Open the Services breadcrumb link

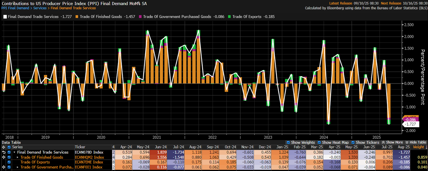point(40,8)
